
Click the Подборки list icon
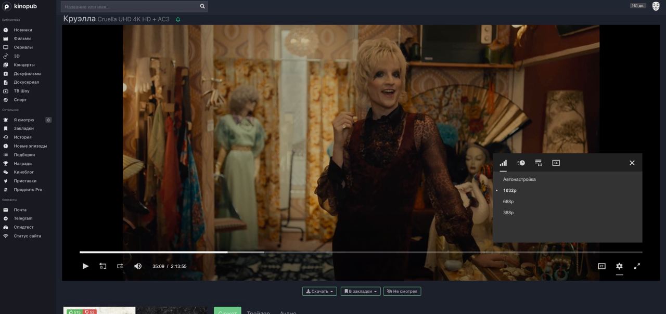(6, 155)
